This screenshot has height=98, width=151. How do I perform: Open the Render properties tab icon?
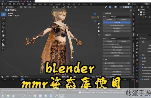point(137,43)
